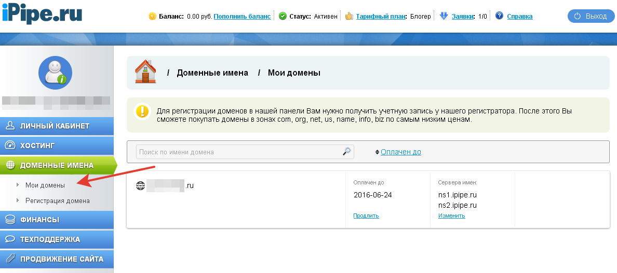The height and width of the screenshot is (273, 617).
Task: Sort domains by 'Оплачен до'
Action: [400, 152]
